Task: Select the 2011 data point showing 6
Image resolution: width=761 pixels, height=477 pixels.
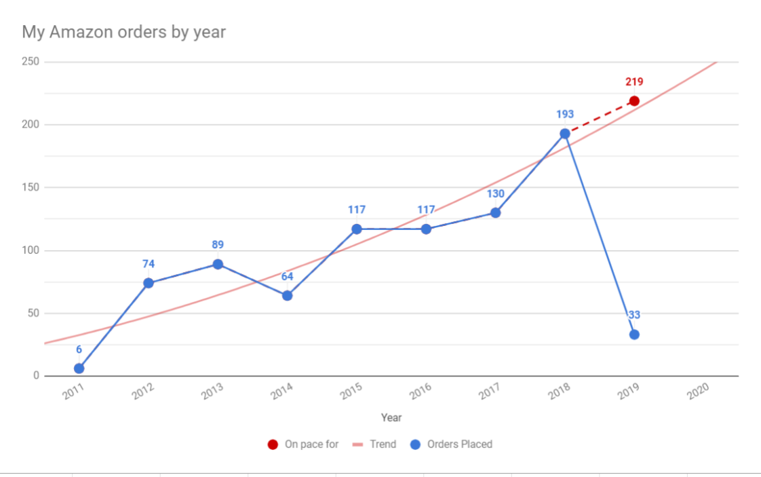Action: (x=79, y=368)
